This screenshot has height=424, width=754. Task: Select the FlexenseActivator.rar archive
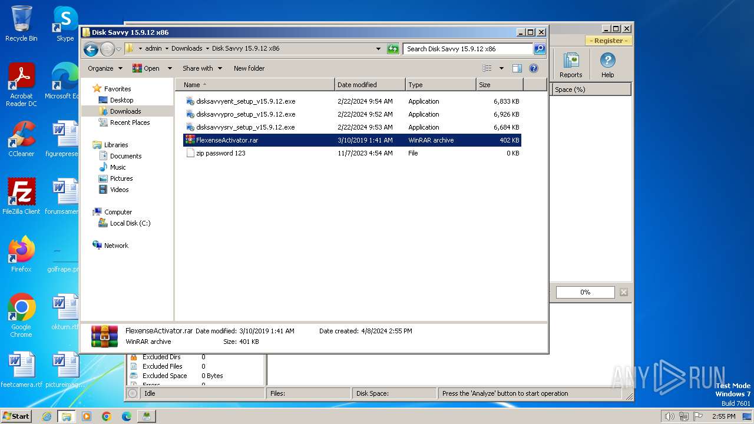(352, 140)
